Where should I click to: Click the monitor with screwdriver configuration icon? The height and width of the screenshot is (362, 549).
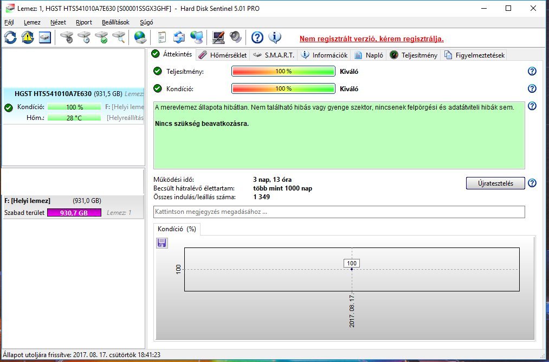(218, 37)
